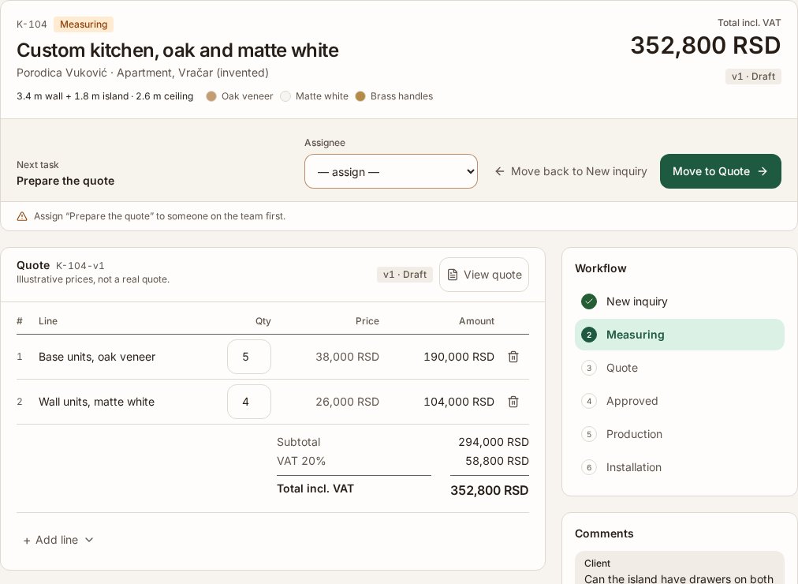Click the step 6 circle for Installation
The height and width of the screenshot is (584, 798).
click(589, 467)
